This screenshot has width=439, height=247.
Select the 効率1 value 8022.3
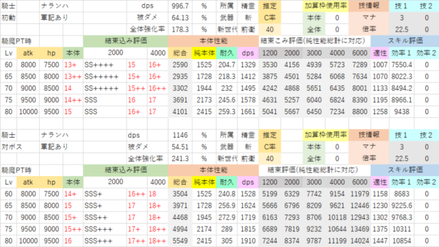402,77
